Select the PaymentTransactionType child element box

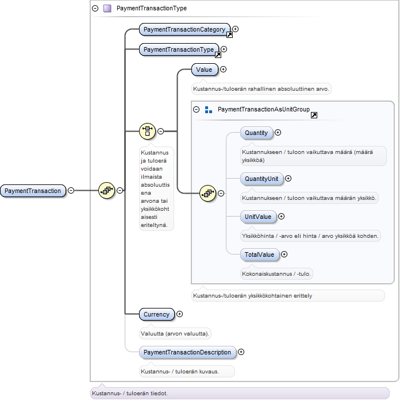[179, 49]
